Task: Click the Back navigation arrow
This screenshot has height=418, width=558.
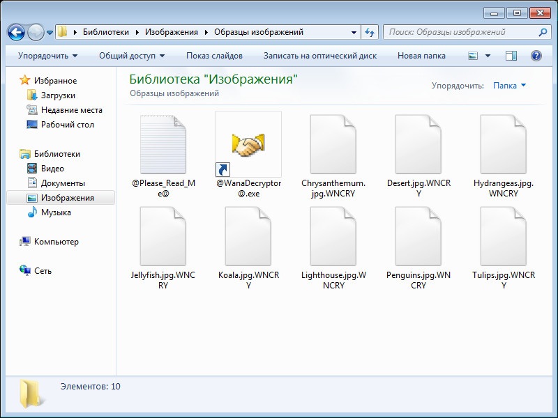Action: pos(16,32)
